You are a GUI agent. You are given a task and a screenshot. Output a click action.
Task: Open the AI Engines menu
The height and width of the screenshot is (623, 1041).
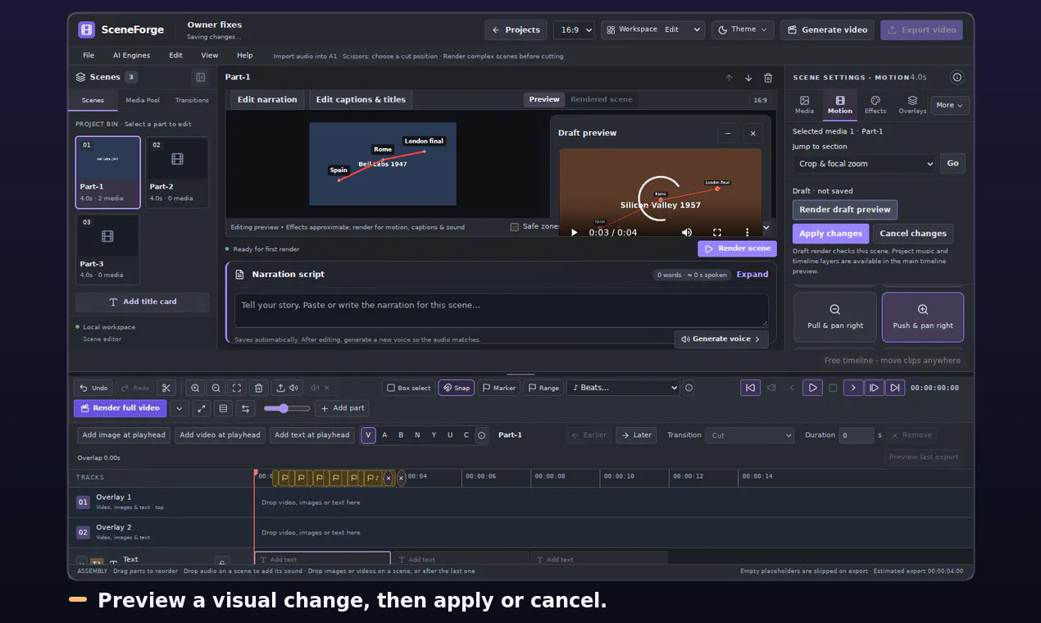coord(131,56)
